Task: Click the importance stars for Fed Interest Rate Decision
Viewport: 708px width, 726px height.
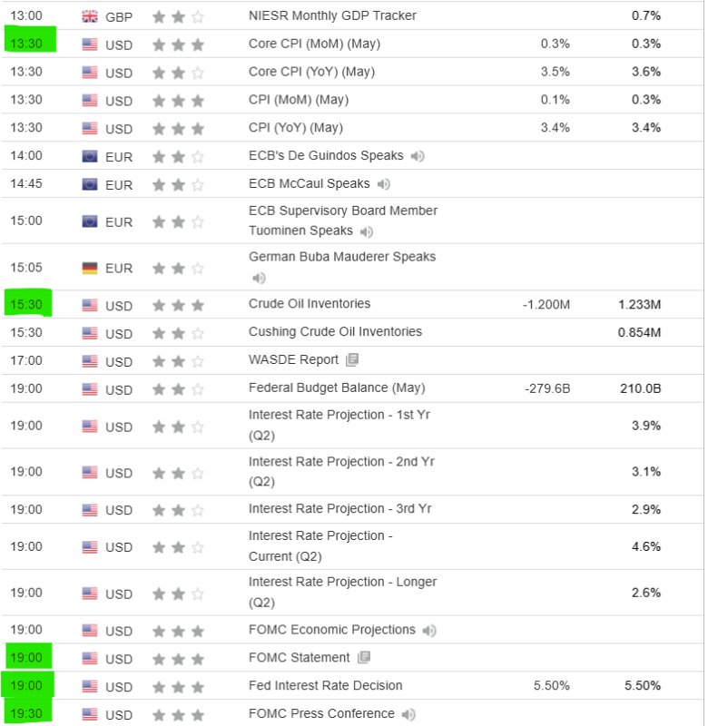Action: click(x=178, y=687)
